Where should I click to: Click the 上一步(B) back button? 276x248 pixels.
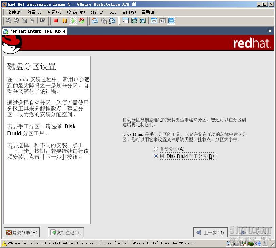point(210,232)
